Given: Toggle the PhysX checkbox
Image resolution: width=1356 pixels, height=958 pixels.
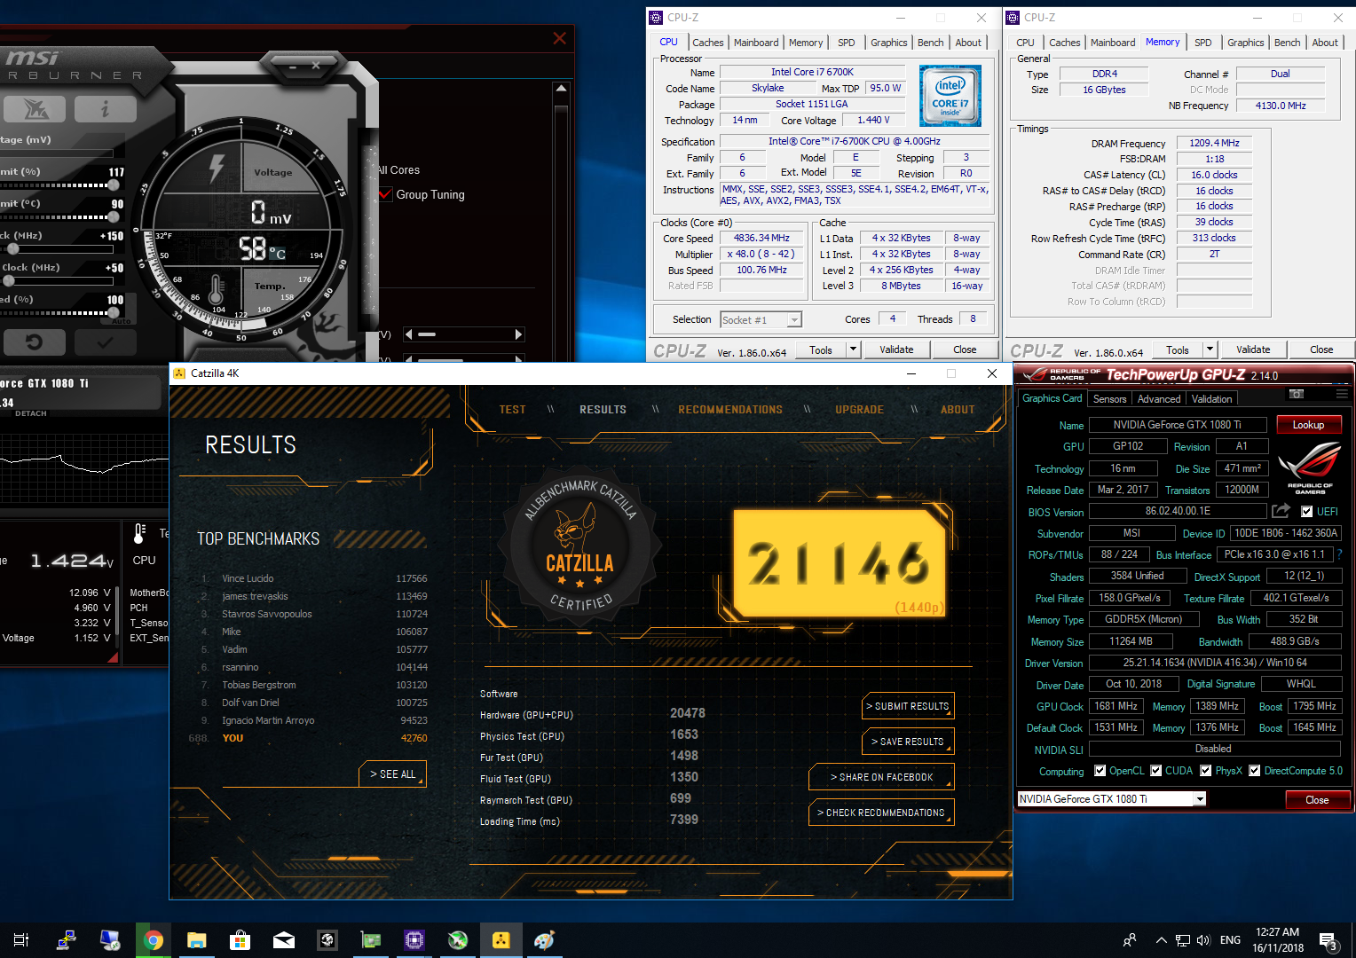Looking at the screenshot, I should [x=1206, y=771].
